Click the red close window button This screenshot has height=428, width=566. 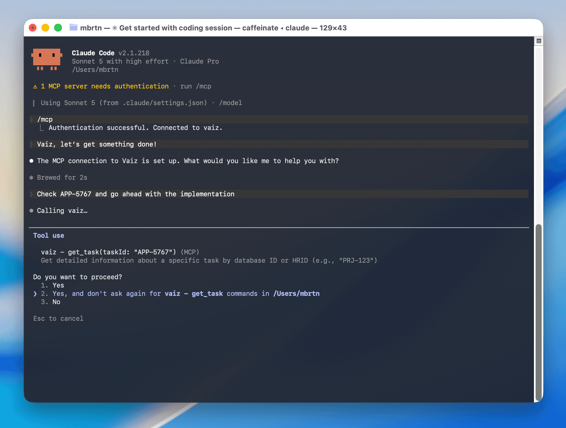tap(33, 28)
